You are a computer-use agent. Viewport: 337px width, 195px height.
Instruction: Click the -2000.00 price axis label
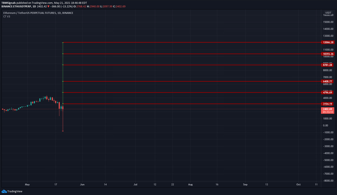pos(328,139)
